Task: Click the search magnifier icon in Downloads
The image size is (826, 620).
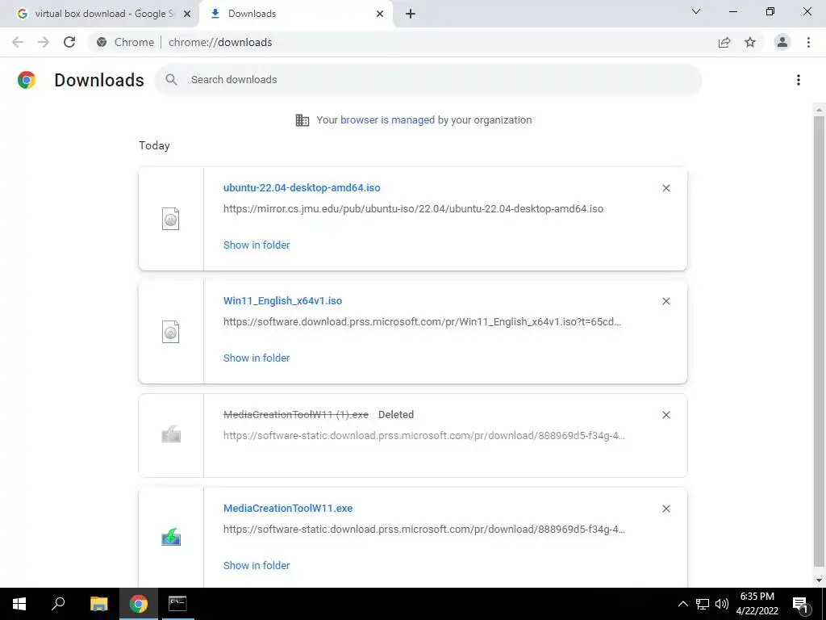Action: pos(171,80)
